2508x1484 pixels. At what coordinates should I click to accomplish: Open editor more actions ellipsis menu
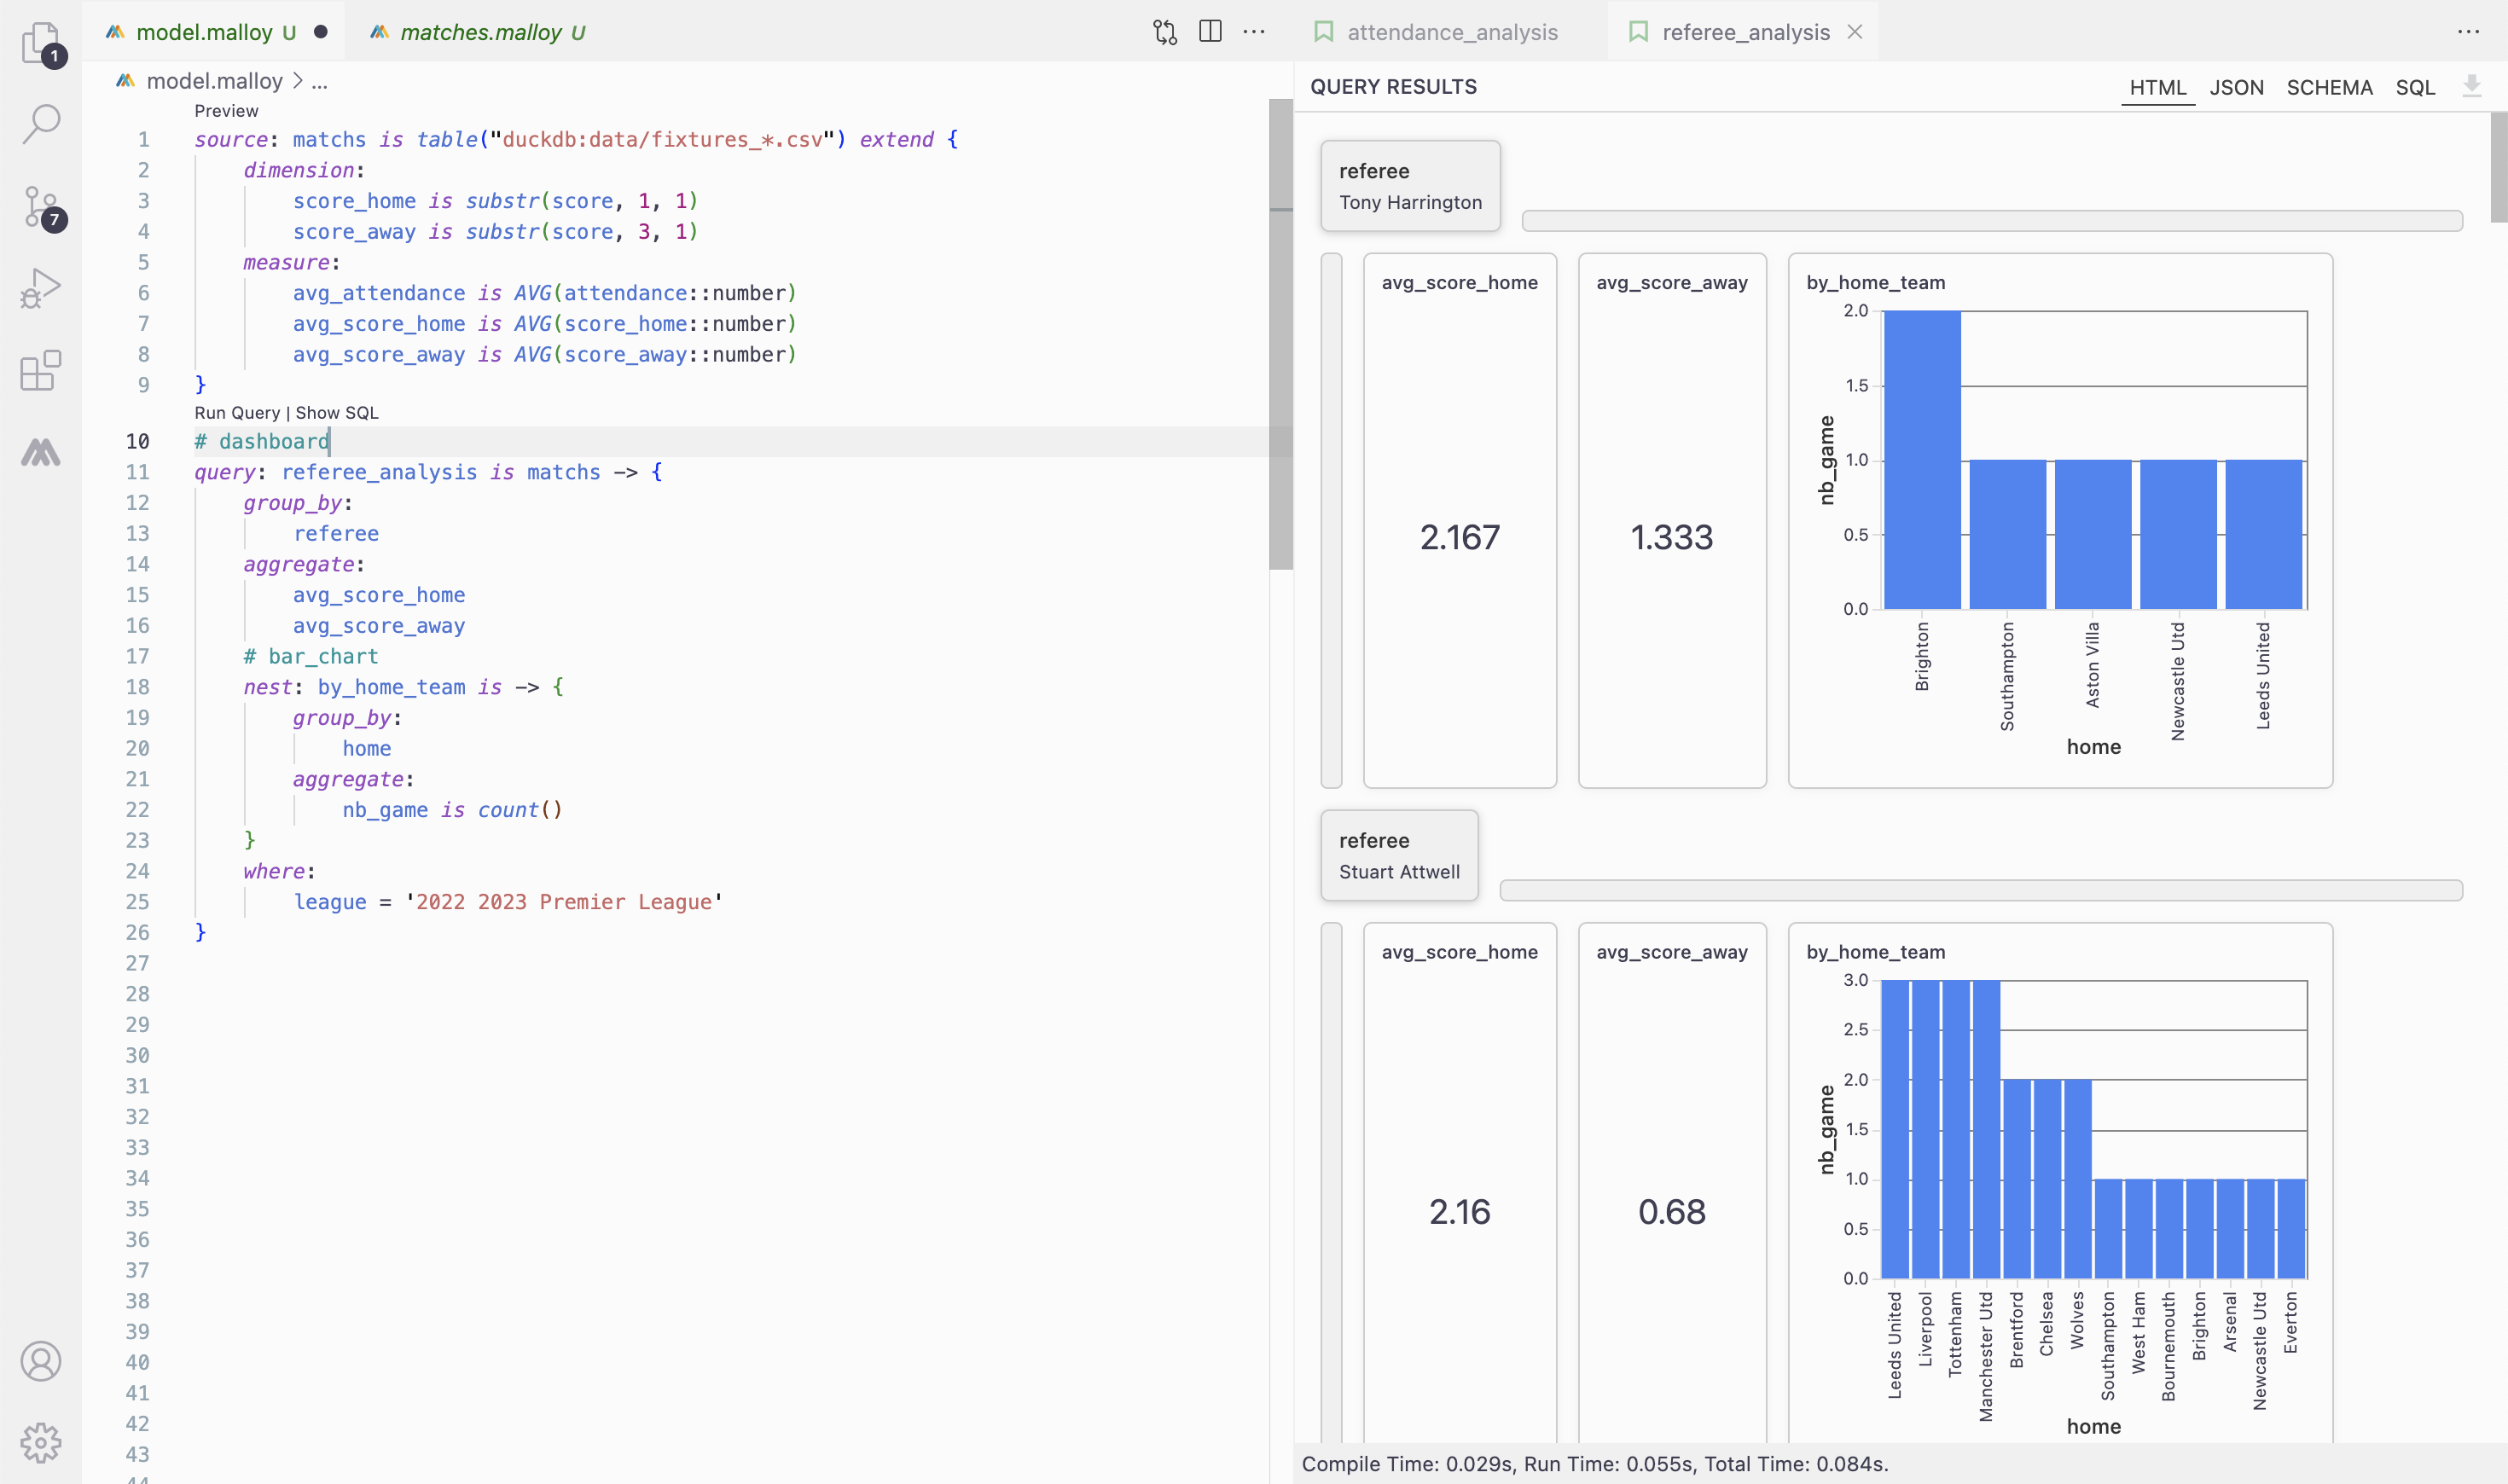(1254, 32)
